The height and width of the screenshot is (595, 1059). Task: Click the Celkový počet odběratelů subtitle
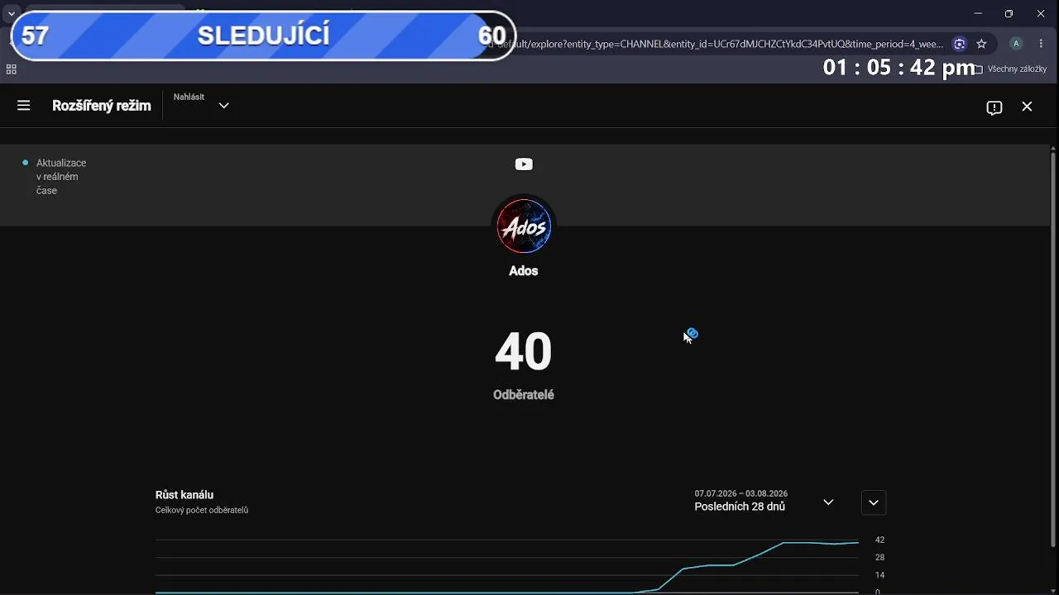(x=202, y=511)
